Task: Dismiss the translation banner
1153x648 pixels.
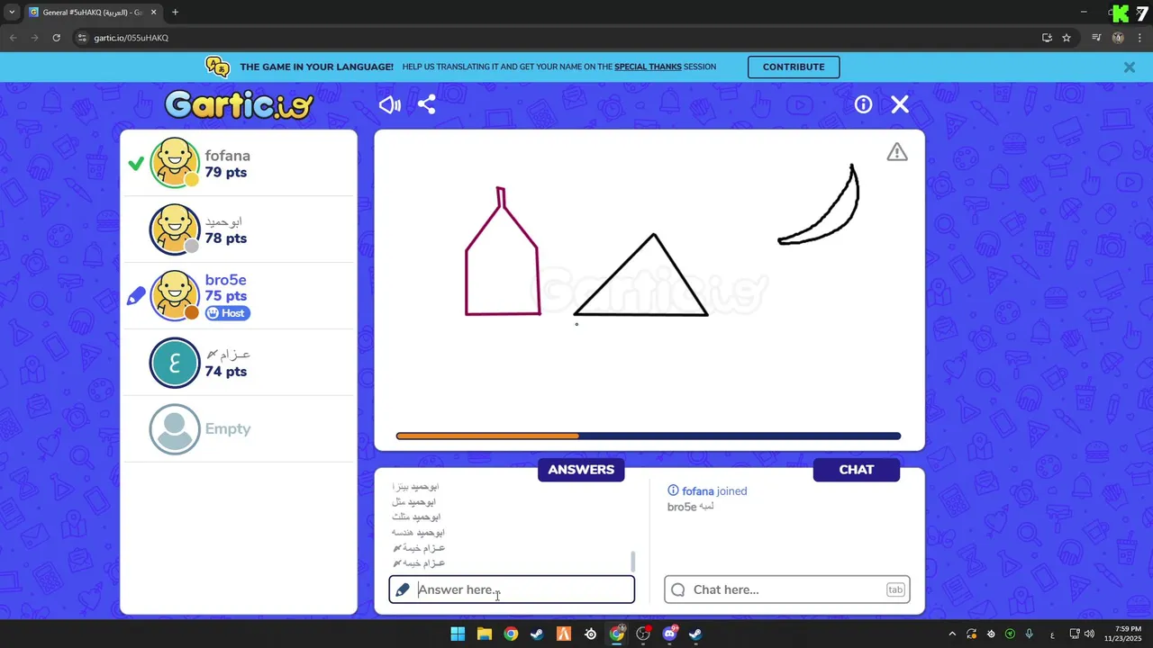Action: pos(1130,67)
